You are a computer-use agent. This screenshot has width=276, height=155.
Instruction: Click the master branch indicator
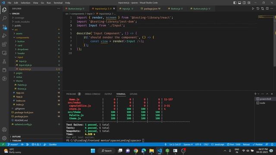pyautogui.click(x=13, y=145)
